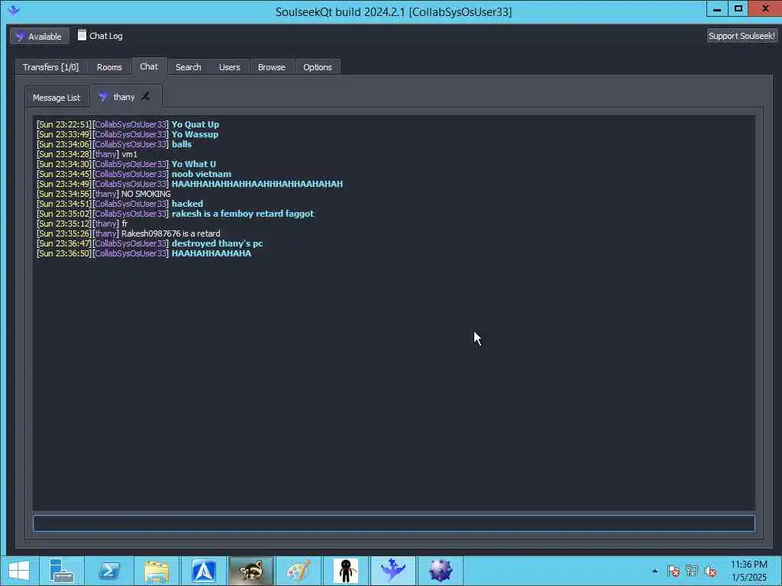Open the Paint palette icon in taskbar
The width and height of the screenshot is (782, 586).
pos(299,570)
